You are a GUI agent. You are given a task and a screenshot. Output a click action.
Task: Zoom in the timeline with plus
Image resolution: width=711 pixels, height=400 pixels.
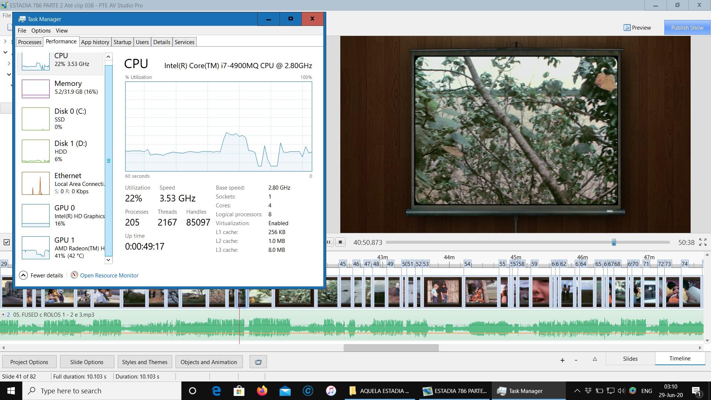point(562,360)
